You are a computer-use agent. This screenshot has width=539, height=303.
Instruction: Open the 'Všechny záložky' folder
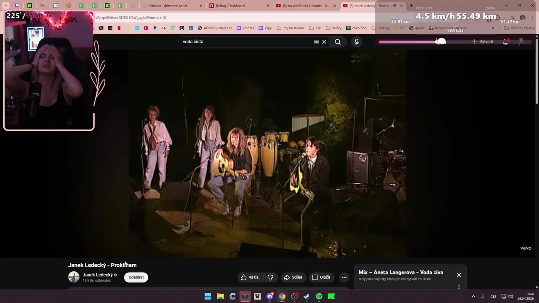pos(519,28)
